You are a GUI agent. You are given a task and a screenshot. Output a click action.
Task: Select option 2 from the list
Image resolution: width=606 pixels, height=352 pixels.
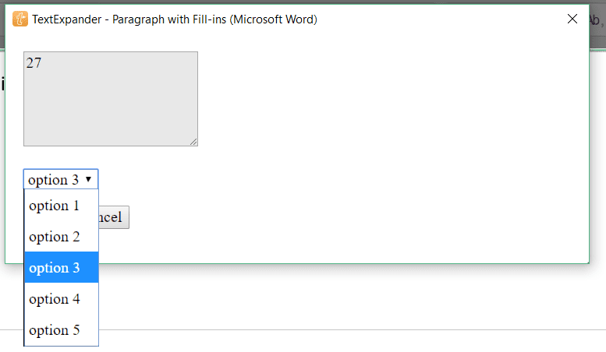[62, 237]
